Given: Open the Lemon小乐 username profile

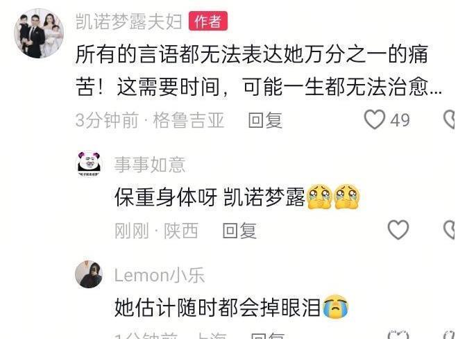Looking at the screenshot, I should 159,275.
